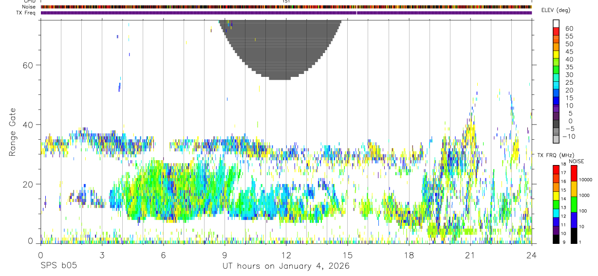This screenshot has height=276, width=598.
Task: Click the 6 hour tick label
Action: tap(163, 255)
